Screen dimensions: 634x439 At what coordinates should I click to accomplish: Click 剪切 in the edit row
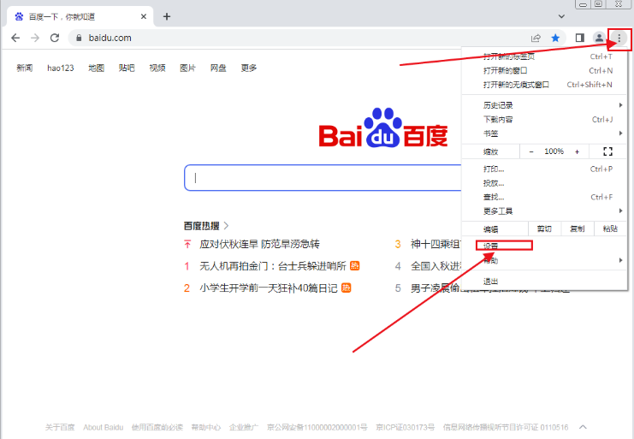click(544, 228)
